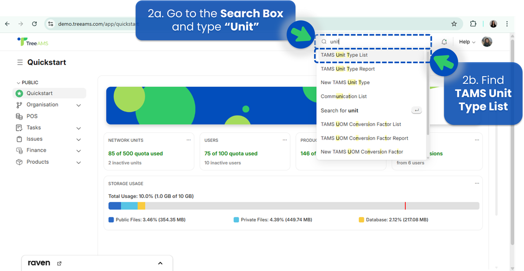
Task: Expand the raven chat panel chevron
Action: pyautogui.click(x=160, y=263)
